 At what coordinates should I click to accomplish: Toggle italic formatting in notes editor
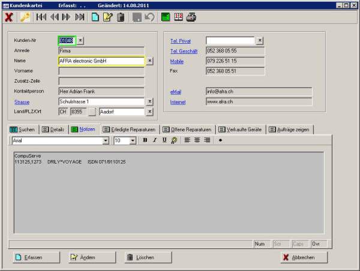(x=154, y=140)
